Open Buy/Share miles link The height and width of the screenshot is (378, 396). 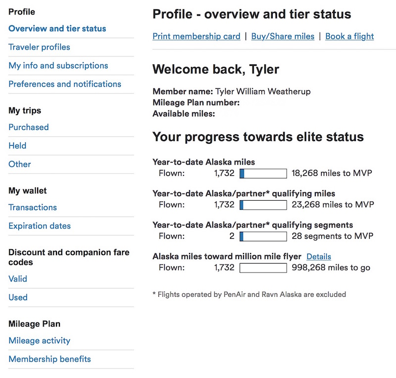pos(283,36)
